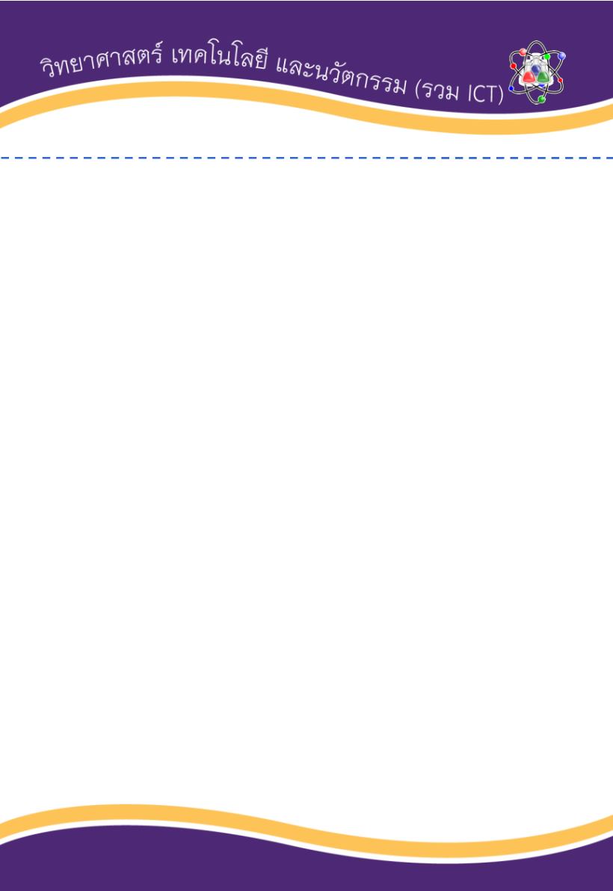Image resolution: width=613 pixels, height=891 pixels.
Task: Click the orange wave above the footer
Action: click(306, 827)
